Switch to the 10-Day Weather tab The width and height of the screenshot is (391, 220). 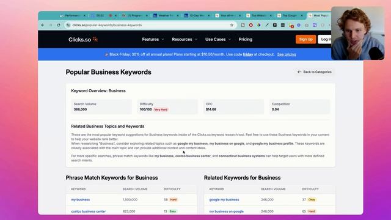click(196, 15)
